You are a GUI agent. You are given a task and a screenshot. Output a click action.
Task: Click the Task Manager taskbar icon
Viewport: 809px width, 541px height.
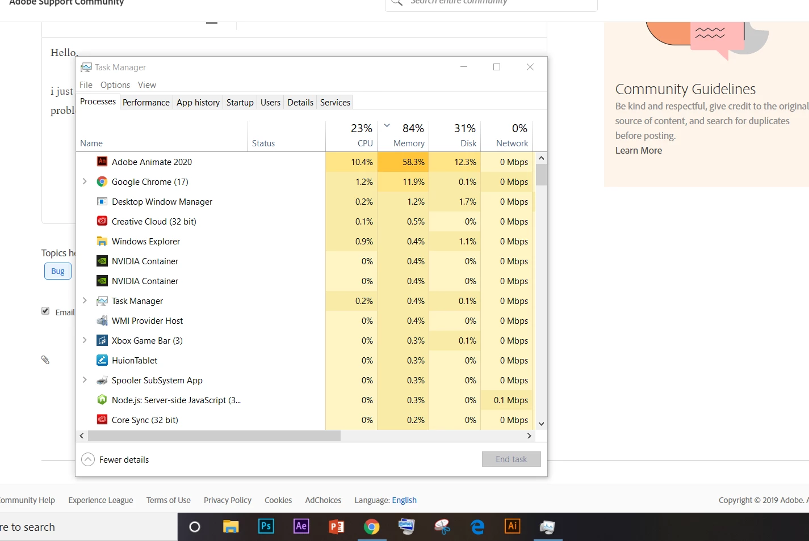[547, 527]
